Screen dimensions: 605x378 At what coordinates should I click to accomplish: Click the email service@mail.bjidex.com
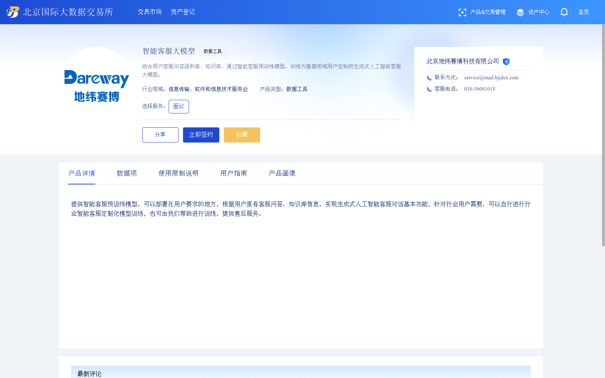(x=491, y=78)
